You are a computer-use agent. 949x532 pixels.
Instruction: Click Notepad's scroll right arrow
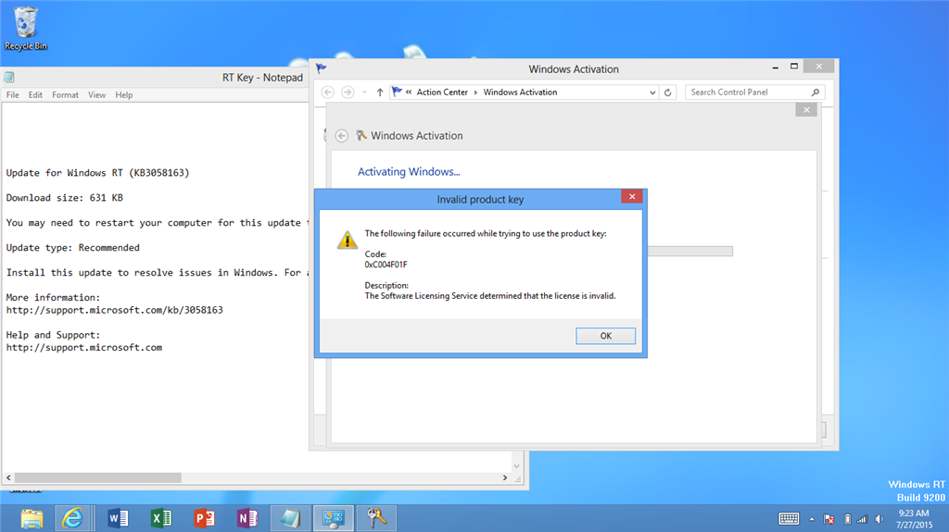click(505, 477)
